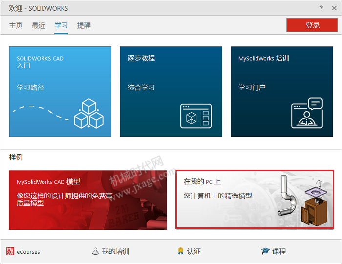342x264 pixels.
Task: Click the stacked cubes icon
Action: 88,113
